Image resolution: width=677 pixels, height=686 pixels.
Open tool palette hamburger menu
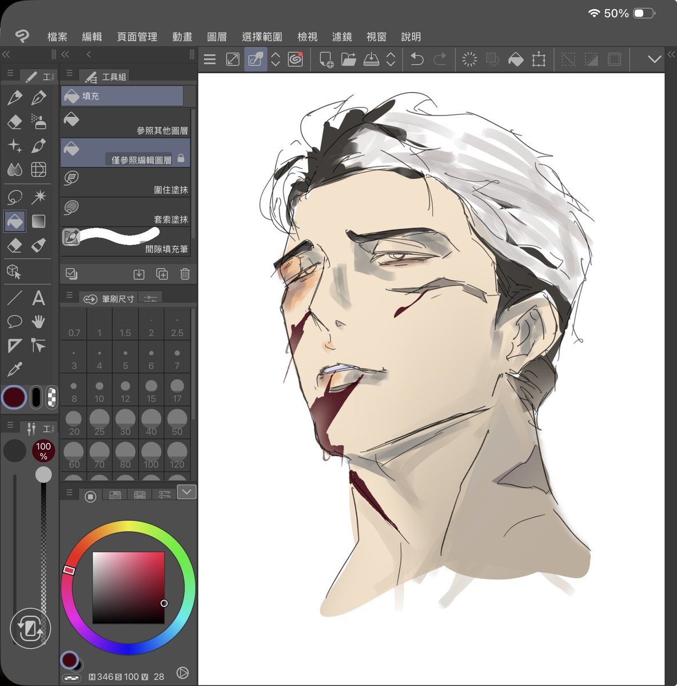coord(10,74)
